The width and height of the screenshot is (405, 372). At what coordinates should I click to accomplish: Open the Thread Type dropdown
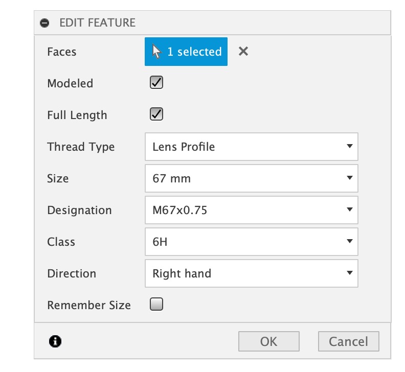coord(251,147)
